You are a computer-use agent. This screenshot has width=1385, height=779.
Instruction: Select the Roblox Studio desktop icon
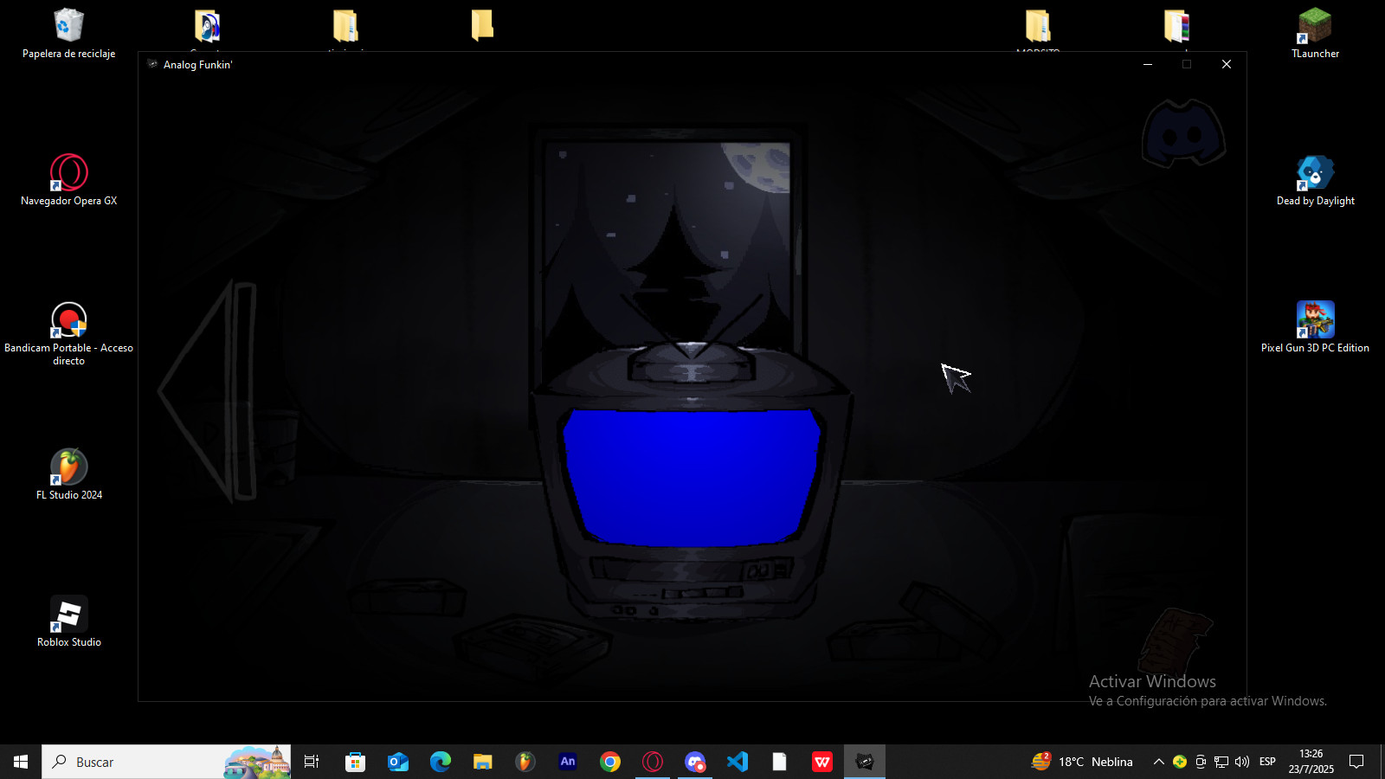[x=68, y=615]
